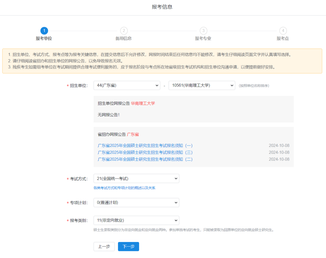Viewport: 326px width, 258px height.
Task: Click the 报考类别 field label
Action: [78, 221]
